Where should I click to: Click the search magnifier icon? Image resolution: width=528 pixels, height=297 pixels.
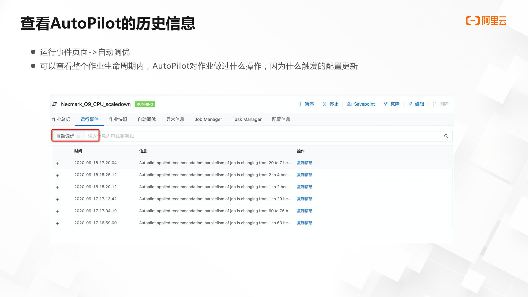[446, 136]
